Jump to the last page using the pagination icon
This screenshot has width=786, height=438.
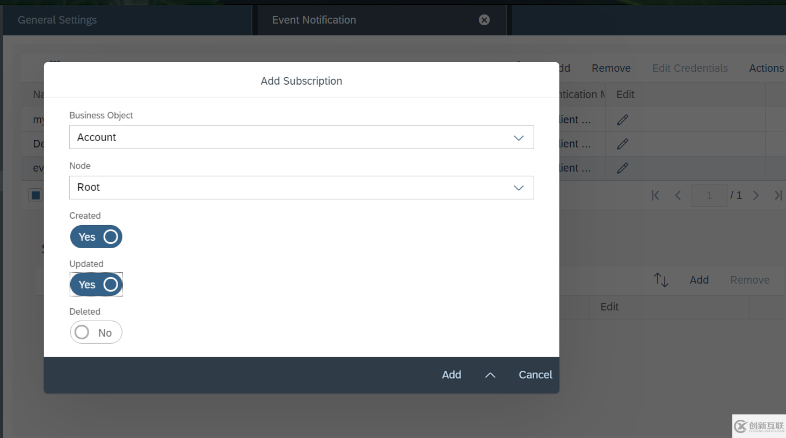click(x=778, y=195)
